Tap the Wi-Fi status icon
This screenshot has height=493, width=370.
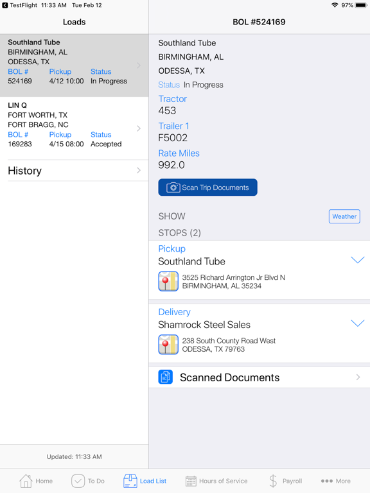coord(335,5)
